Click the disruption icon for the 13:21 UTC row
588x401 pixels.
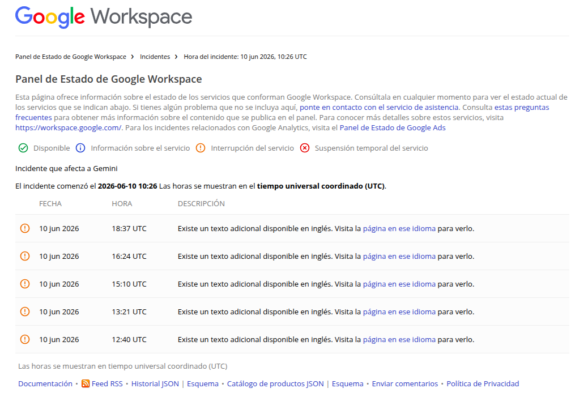click(x=25, y=312)
